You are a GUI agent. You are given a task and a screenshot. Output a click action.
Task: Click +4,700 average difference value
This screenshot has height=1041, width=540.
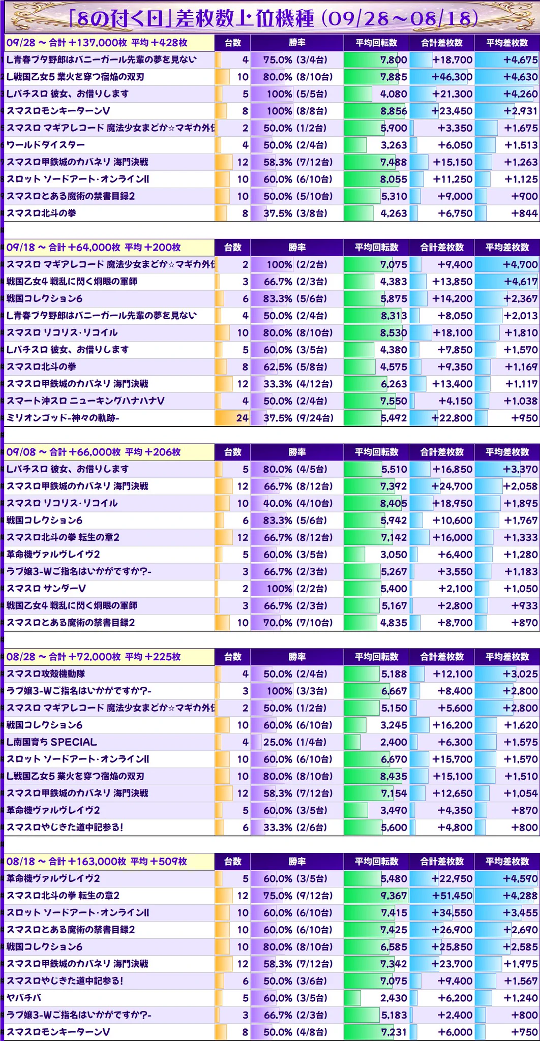[507, 265]
